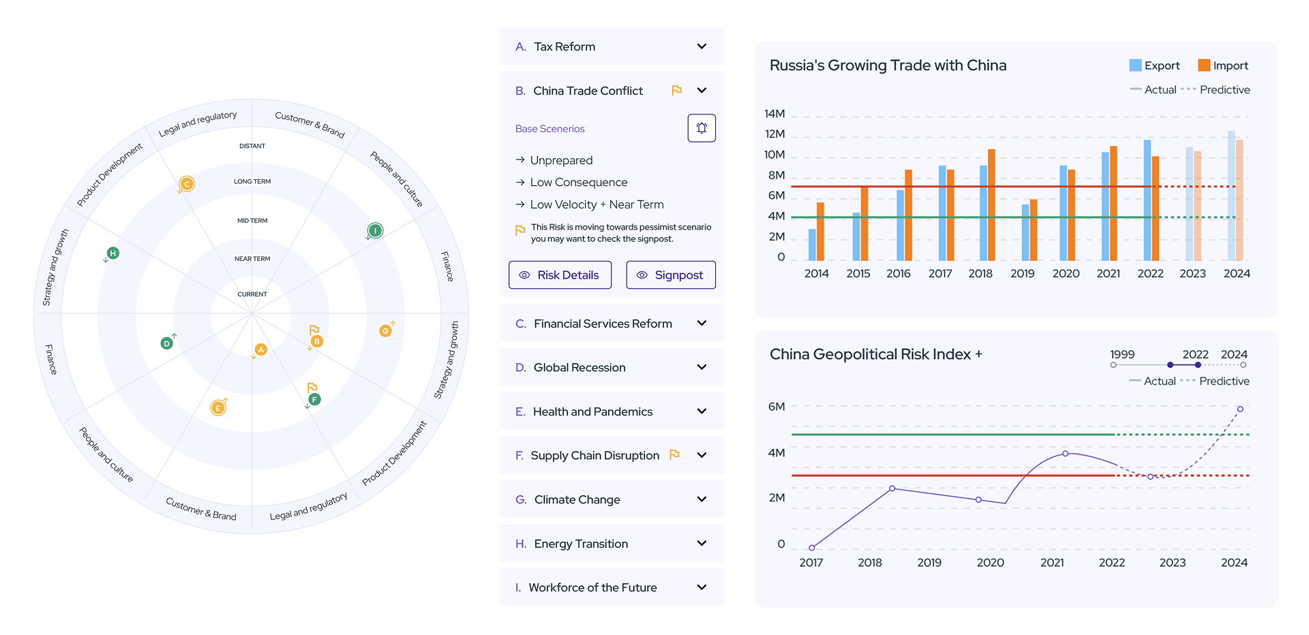This screenshot has height=635, width=1309.
Task: Click the Risk Details button
Action: [x=560, y=275]
